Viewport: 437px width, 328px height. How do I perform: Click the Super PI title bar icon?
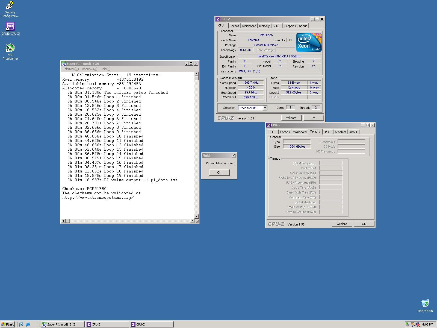tap(64, 63)
